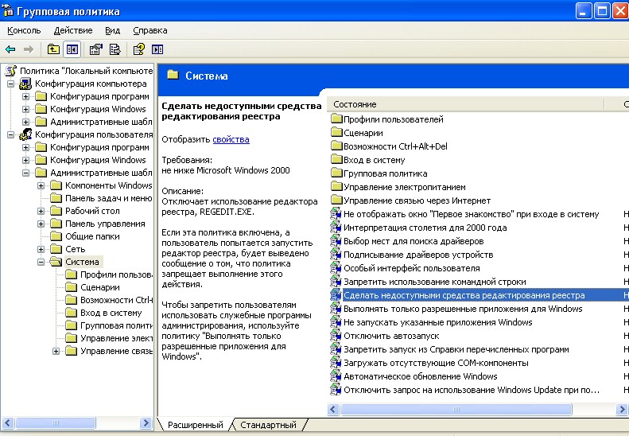Expand the Компоненты Windows tree node
The width and height of the screenshot is (629, 436).
41,185
